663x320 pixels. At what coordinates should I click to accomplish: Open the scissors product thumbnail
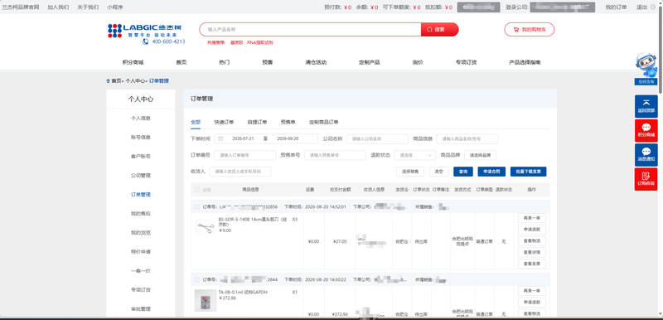pyautogui.click(x=205, y=228)
